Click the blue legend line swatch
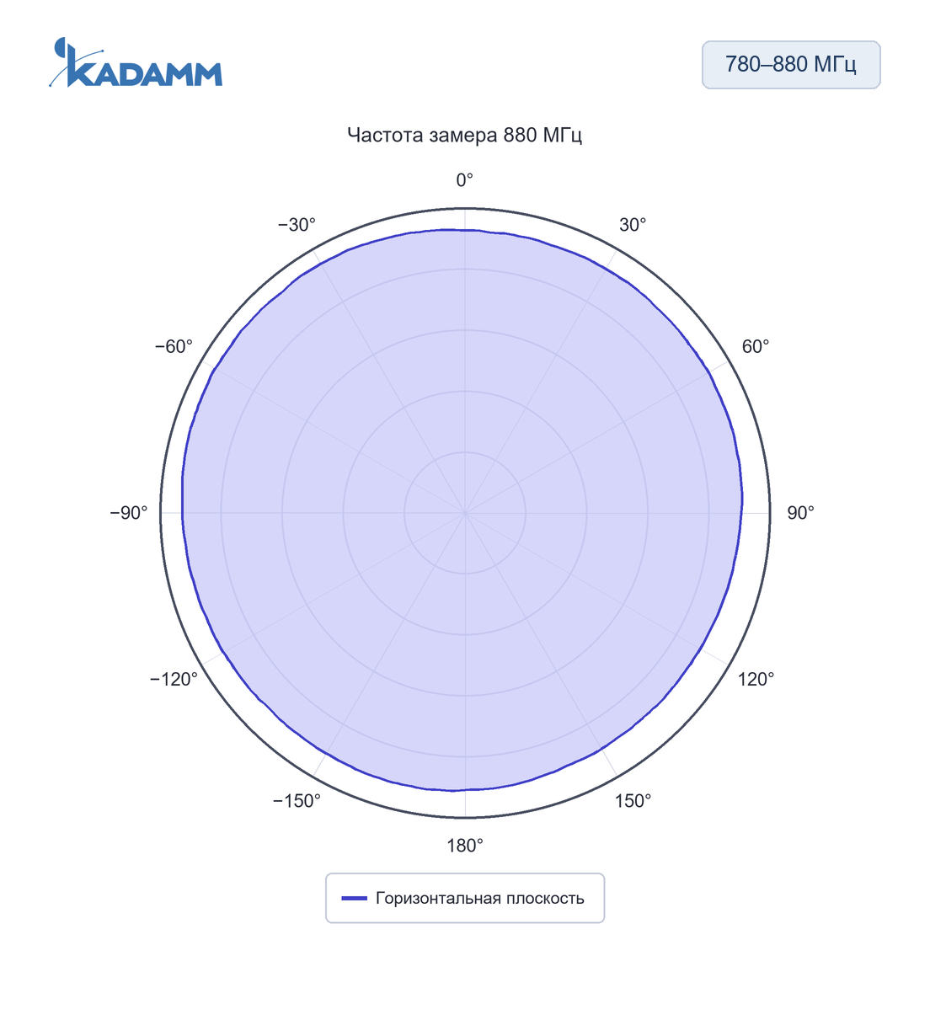 pos(354,898)
